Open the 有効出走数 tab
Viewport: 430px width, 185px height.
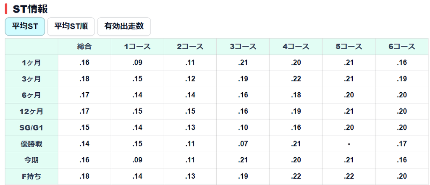click(124, 26)
